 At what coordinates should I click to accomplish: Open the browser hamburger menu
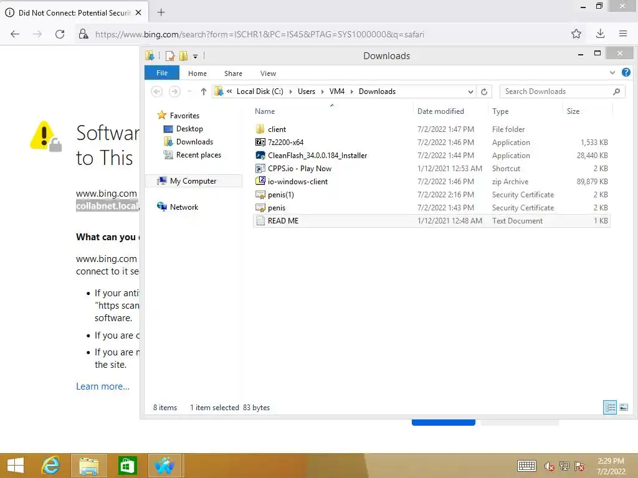[623, 34]
